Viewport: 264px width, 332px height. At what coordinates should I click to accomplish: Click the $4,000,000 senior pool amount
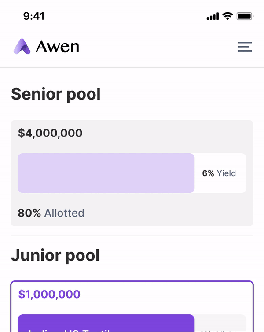pos(50,133)
